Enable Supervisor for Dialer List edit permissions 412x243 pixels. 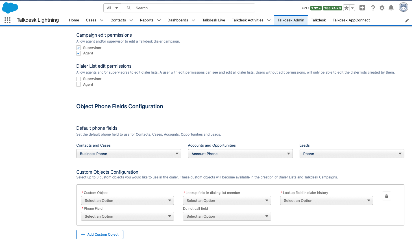(x=78, y=79)
